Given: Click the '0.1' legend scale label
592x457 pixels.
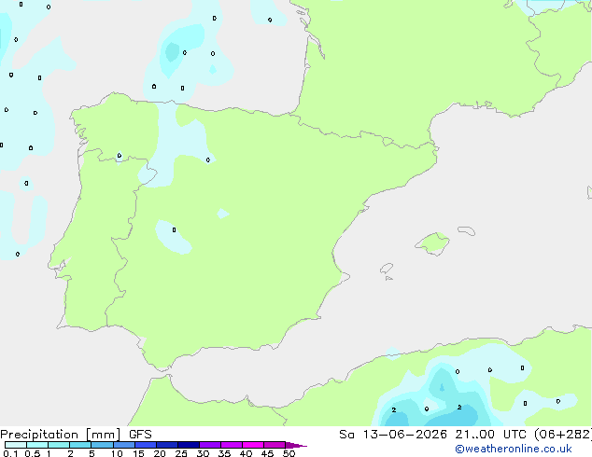Looking at the screenshot, I should [x=10, y=453].
